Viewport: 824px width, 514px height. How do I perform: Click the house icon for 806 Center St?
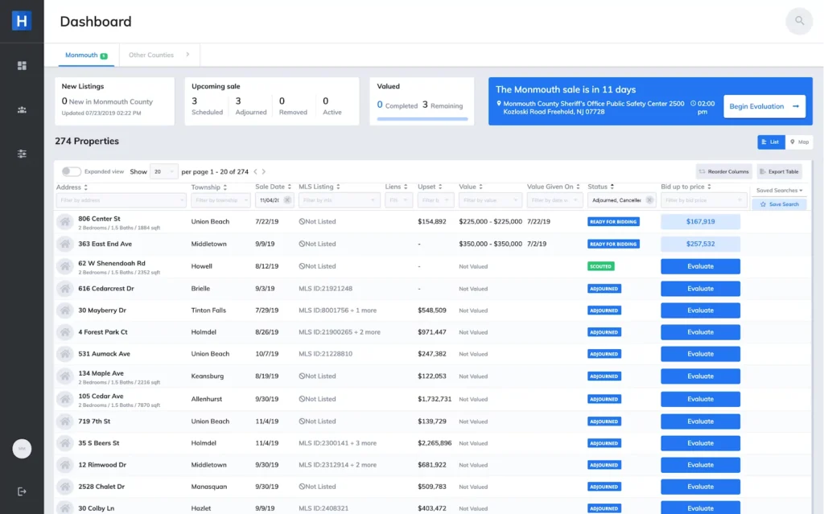64,221
